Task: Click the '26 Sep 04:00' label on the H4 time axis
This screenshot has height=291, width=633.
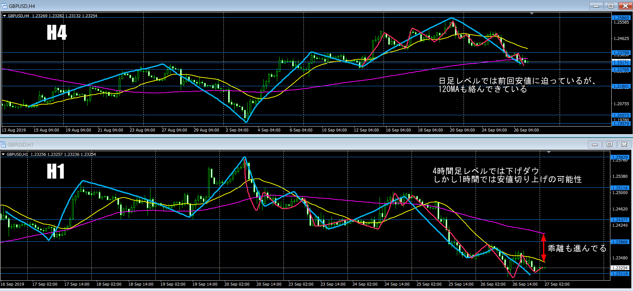Action: click(526, 130)
